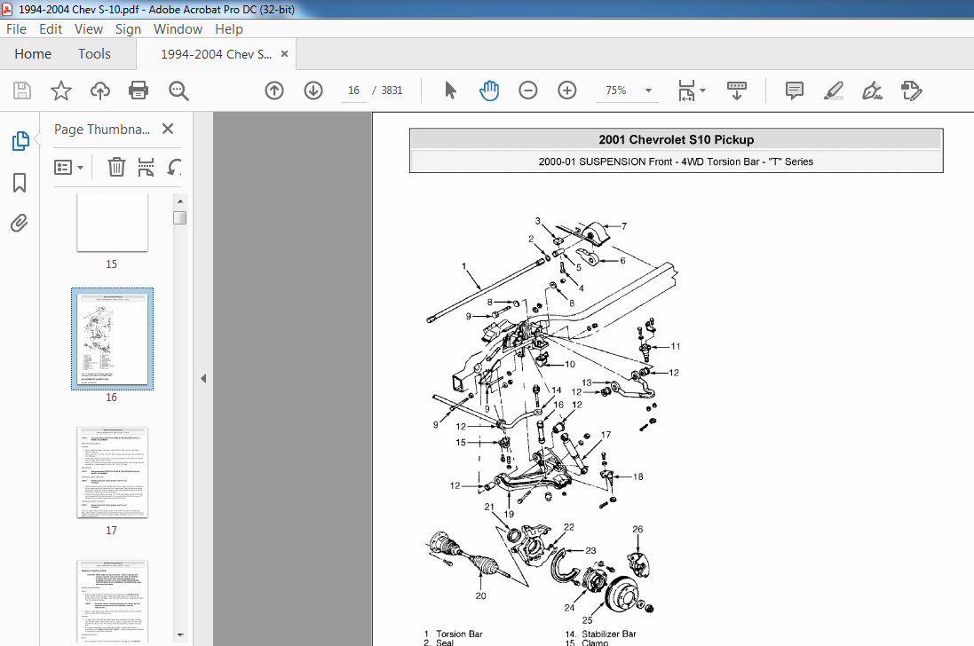Click the upload to cloud icon
Screen dimensions: 974x646
(100, 91)
